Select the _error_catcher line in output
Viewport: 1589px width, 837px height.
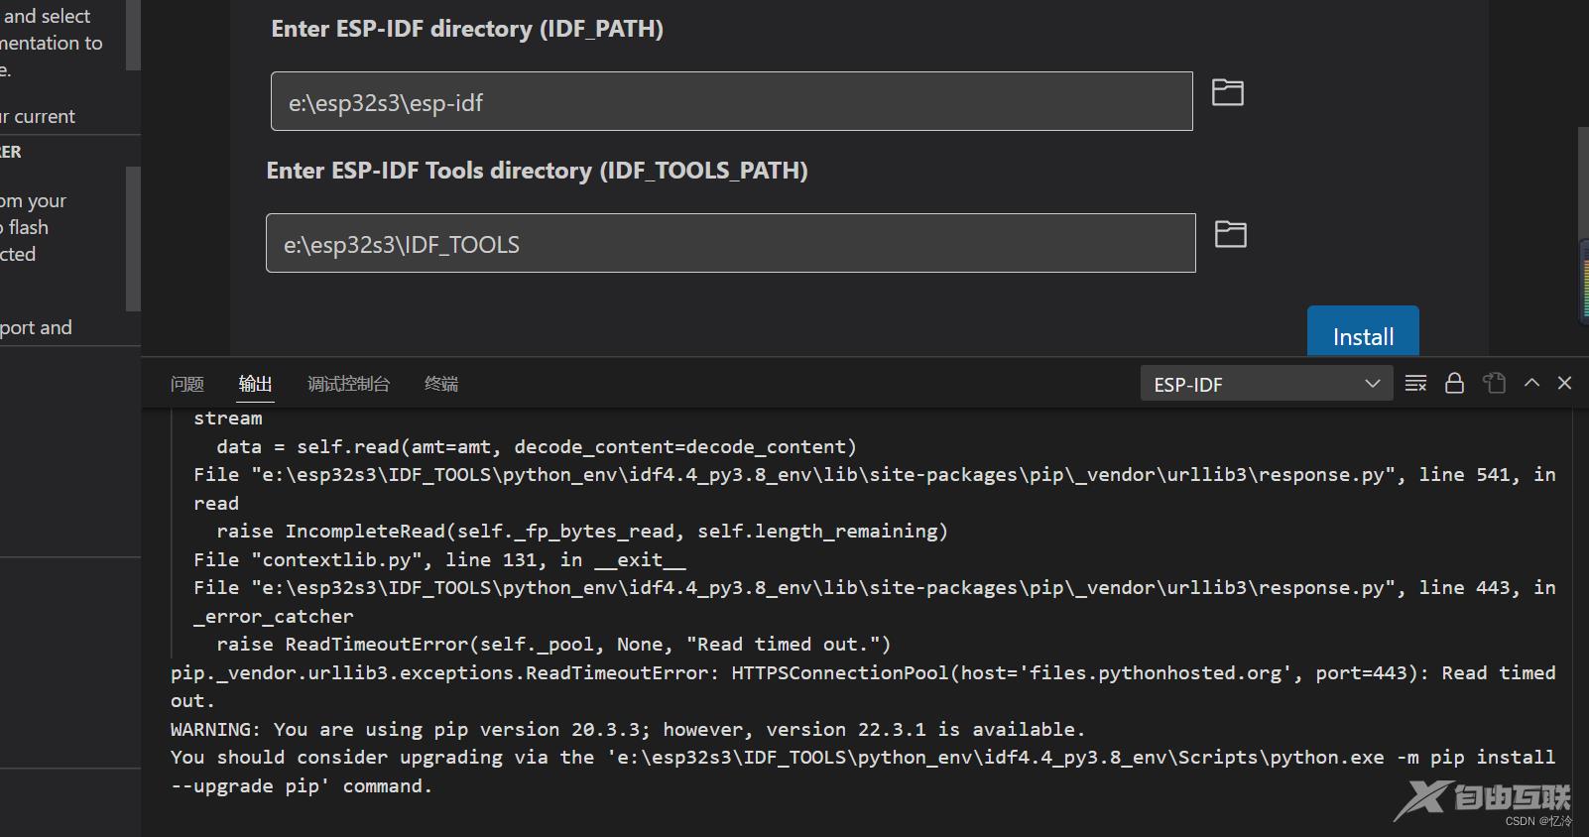[273, 616]
